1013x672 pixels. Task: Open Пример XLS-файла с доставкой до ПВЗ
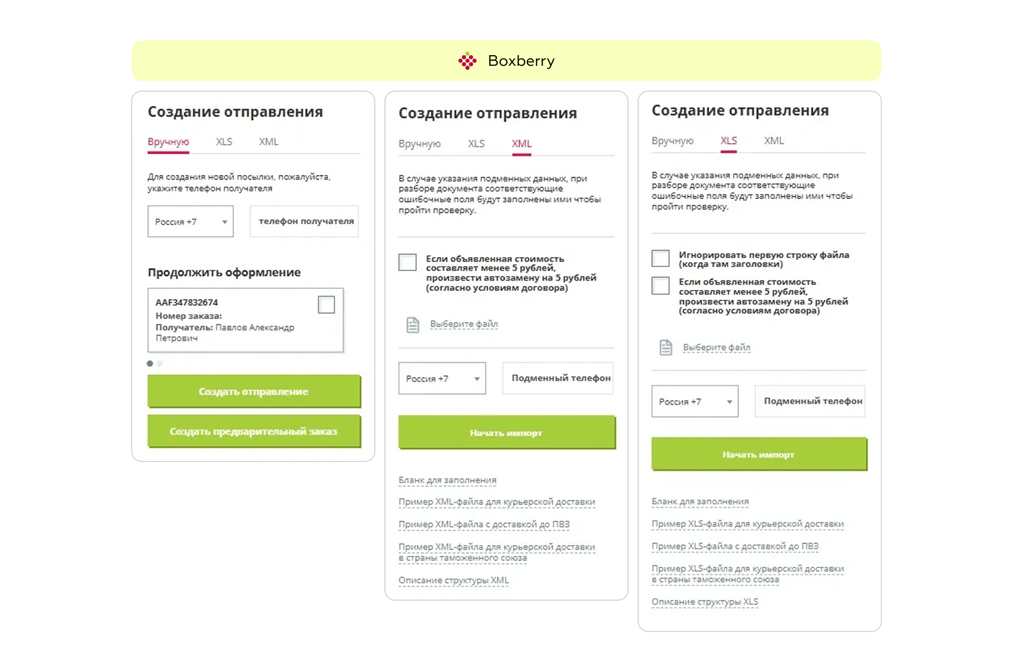[x=735, y=546]
